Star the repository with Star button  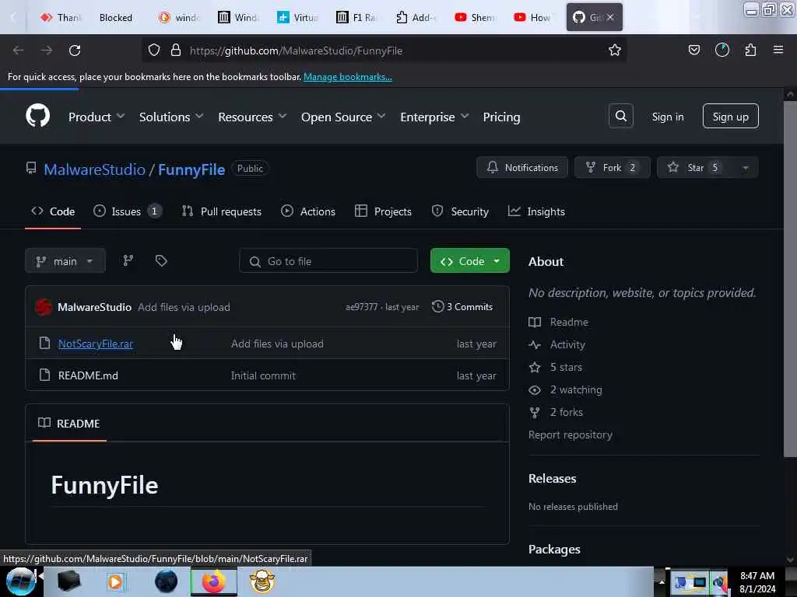[x=695, y=168]
